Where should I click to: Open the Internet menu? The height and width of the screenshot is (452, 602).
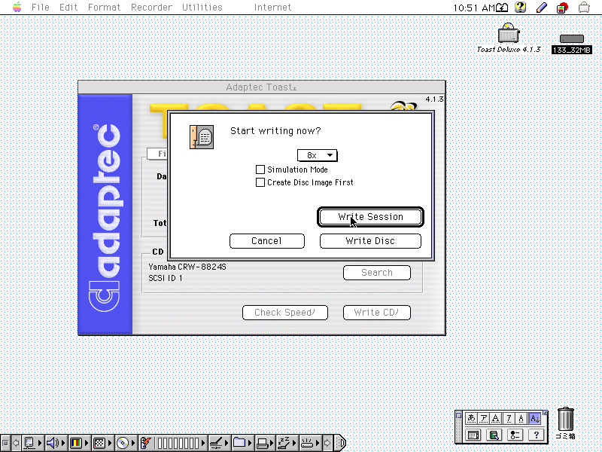(x=272, y=7)
